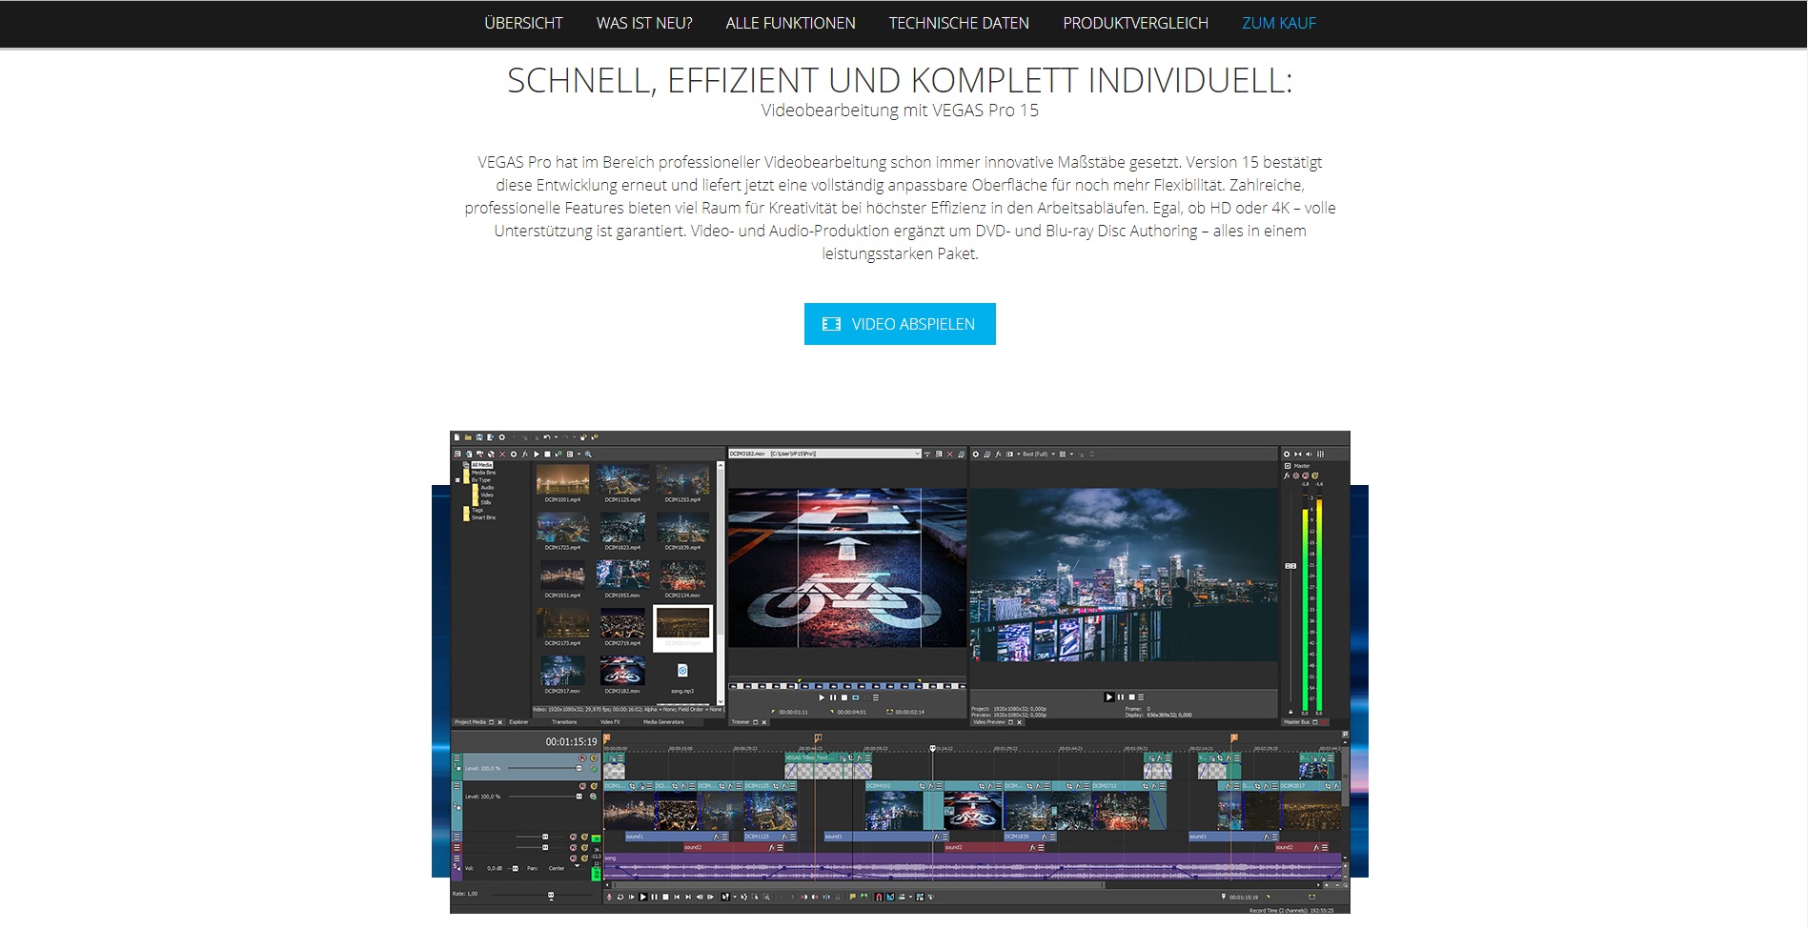The height and width of the screenshot is (929, 1808).
Task: Click the Master FX icon
Action: click(1287, 475)
